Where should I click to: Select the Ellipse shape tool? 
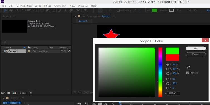[x=42, y=10]
